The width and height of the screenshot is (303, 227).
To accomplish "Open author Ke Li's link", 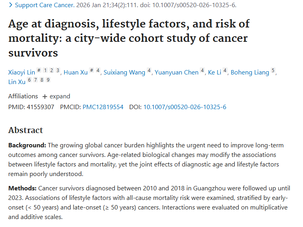I will 214,72.
